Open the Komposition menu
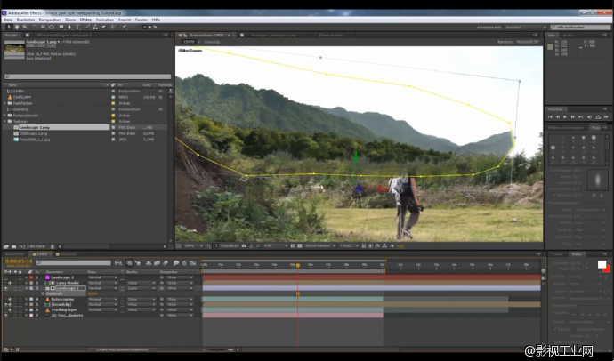This screenshot has height=361, width=614. coord(50,20)
